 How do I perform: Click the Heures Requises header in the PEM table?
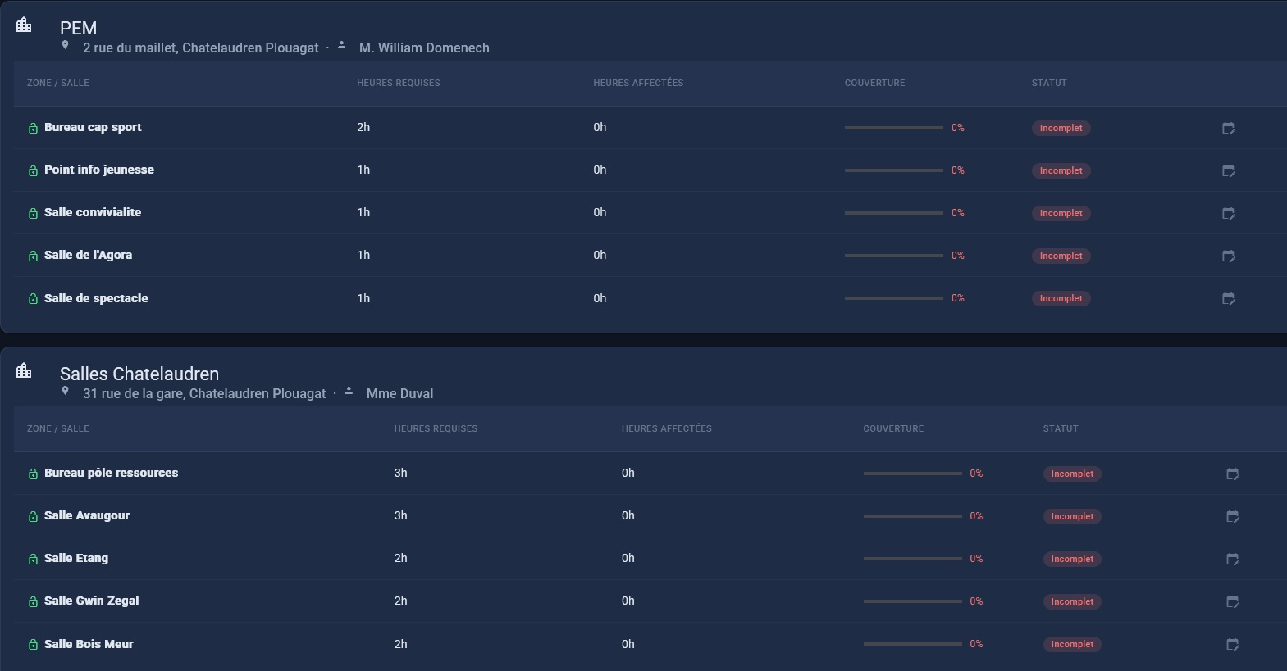(x=399, y=83)
